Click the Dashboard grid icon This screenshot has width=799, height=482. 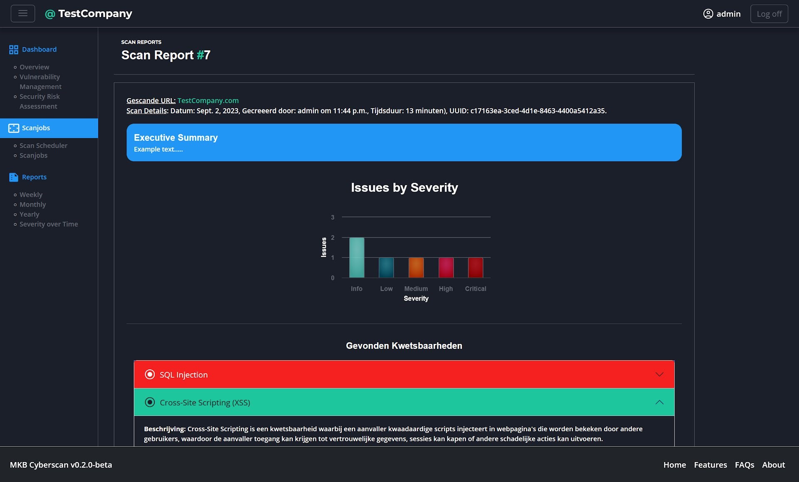[x=14, y=50]
